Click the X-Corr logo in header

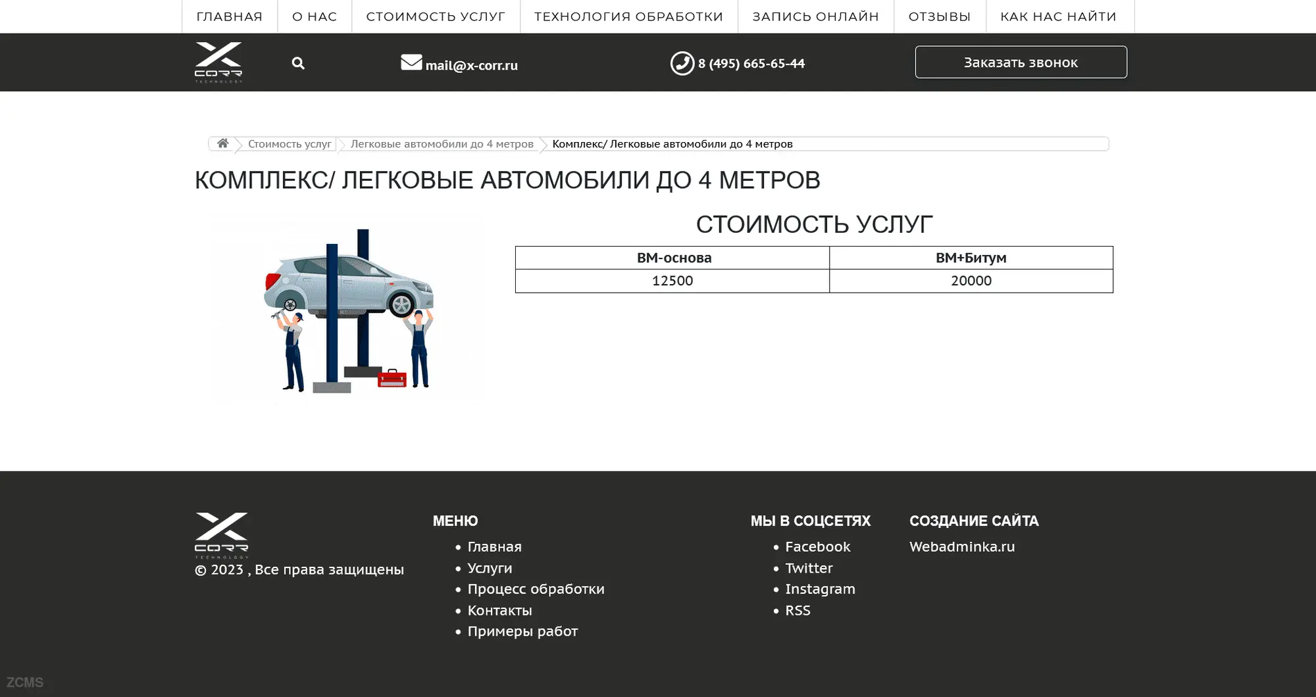point(218,62)
